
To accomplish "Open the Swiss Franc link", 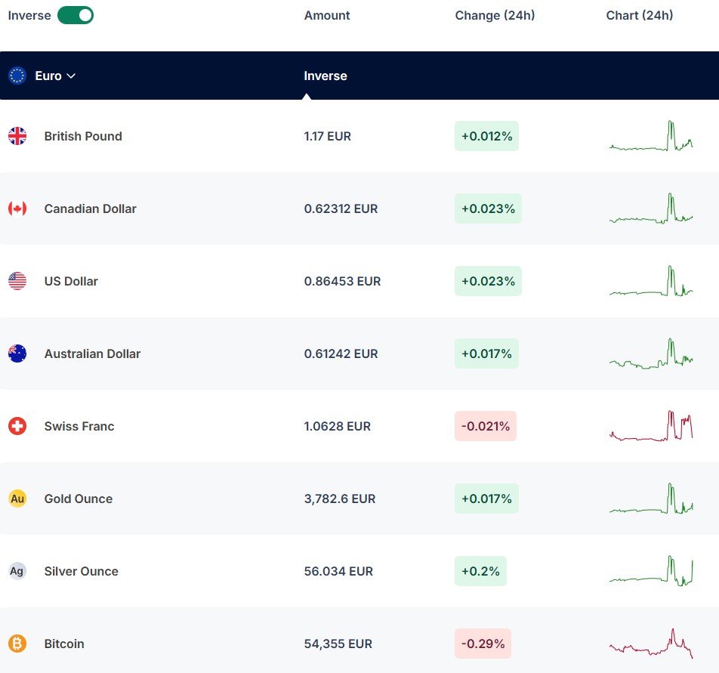I will click(x=79, y=426).
